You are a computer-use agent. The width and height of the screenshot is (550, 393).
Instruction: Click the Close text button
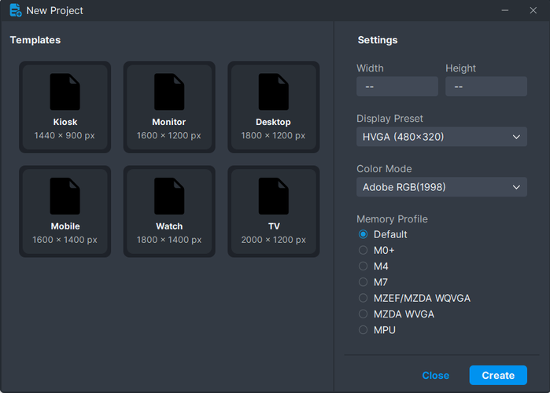pos(436,376)
